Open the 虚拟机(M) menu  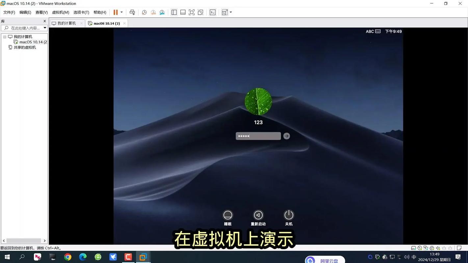point(60,12)
